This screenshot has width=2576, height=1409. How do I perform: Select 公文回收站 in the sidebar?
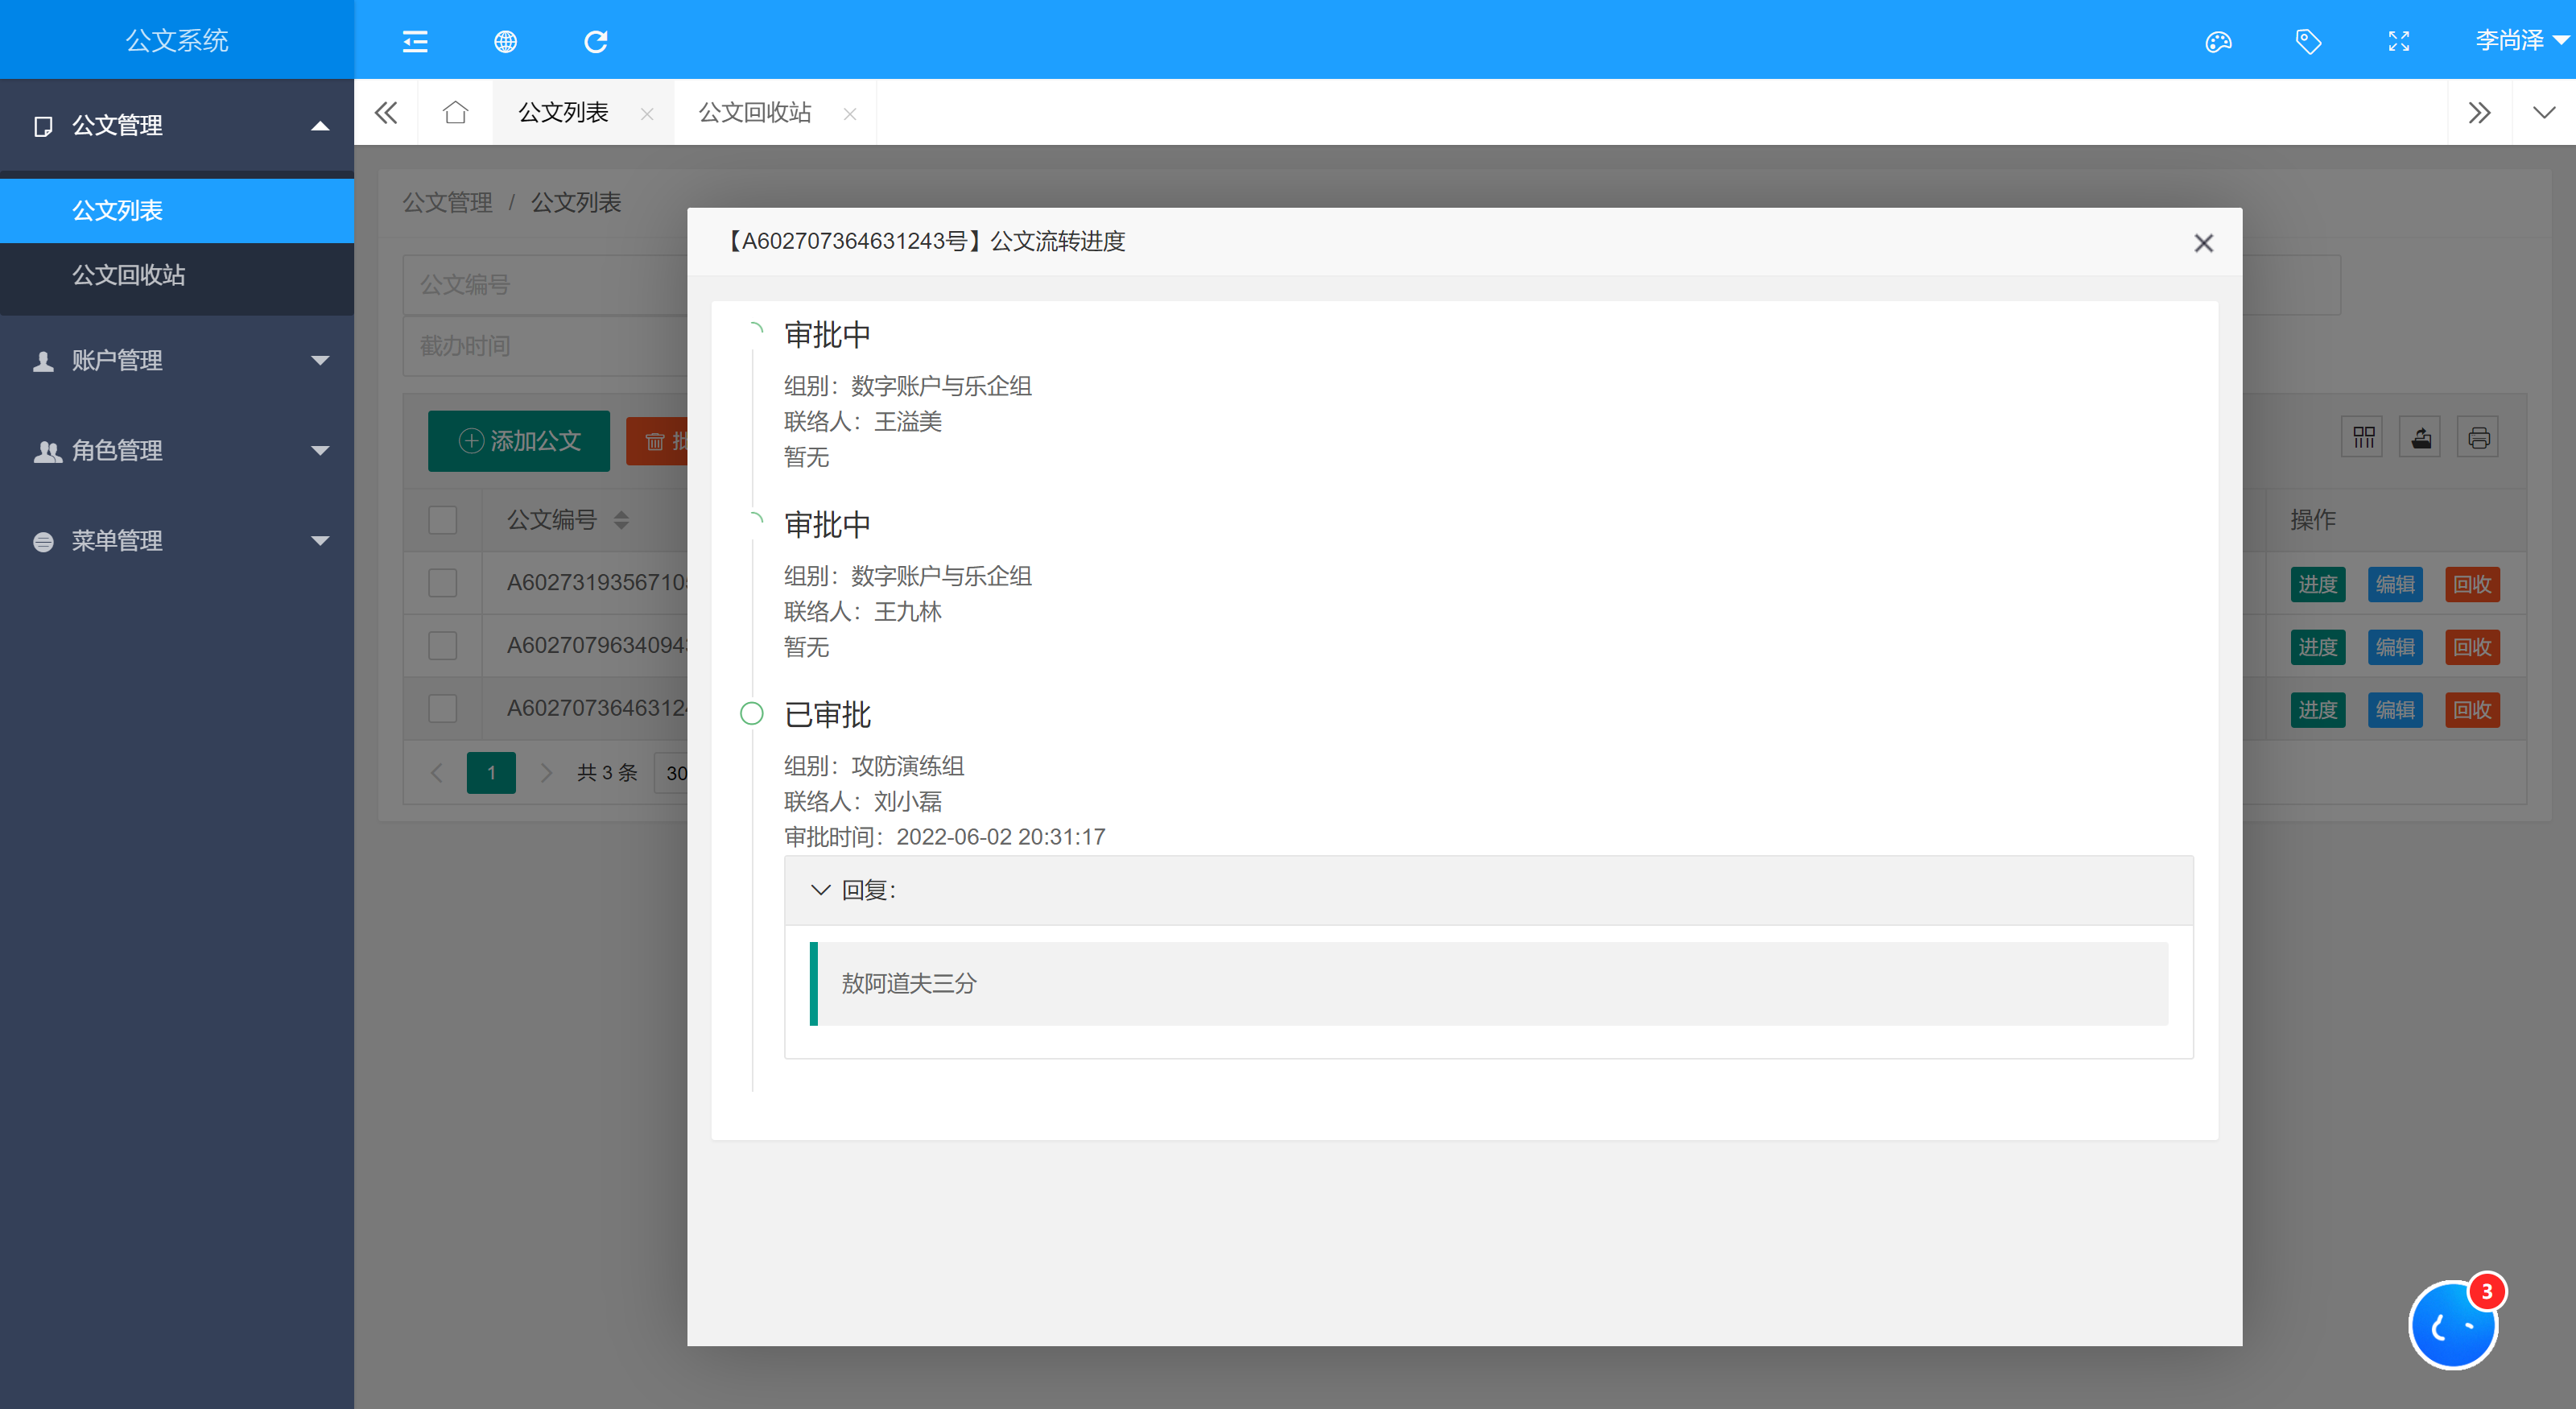tap(177, 275)
